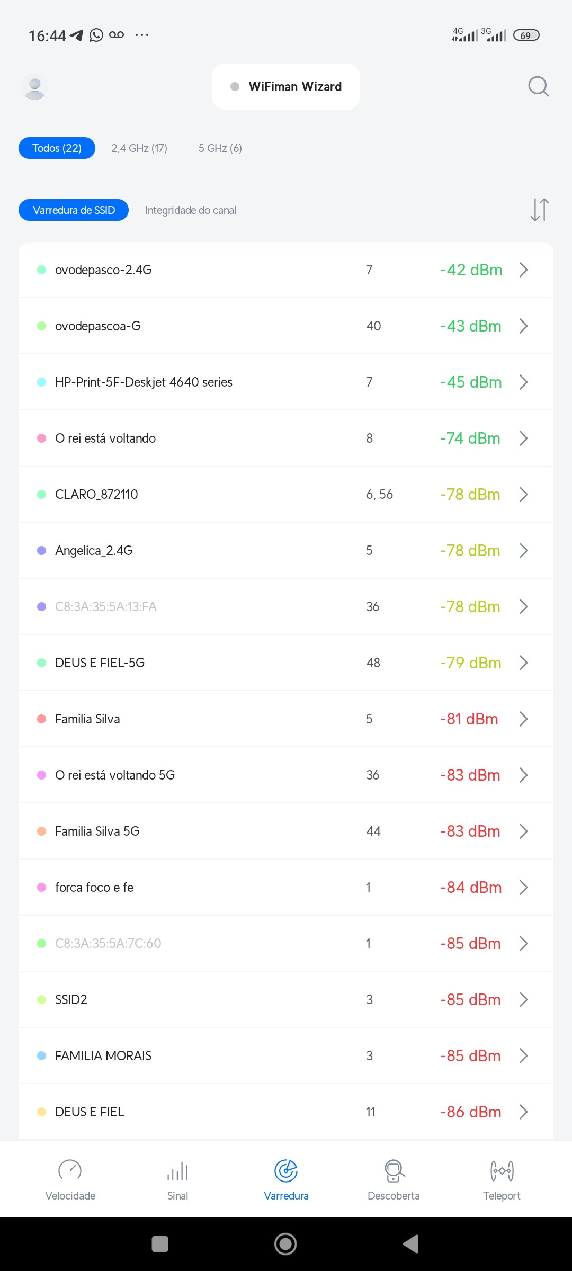Image resolution: width=572 pixels, height=1271 pixels.
Task: Switch to Integridade do canal tab
Action: coord(191,210)
